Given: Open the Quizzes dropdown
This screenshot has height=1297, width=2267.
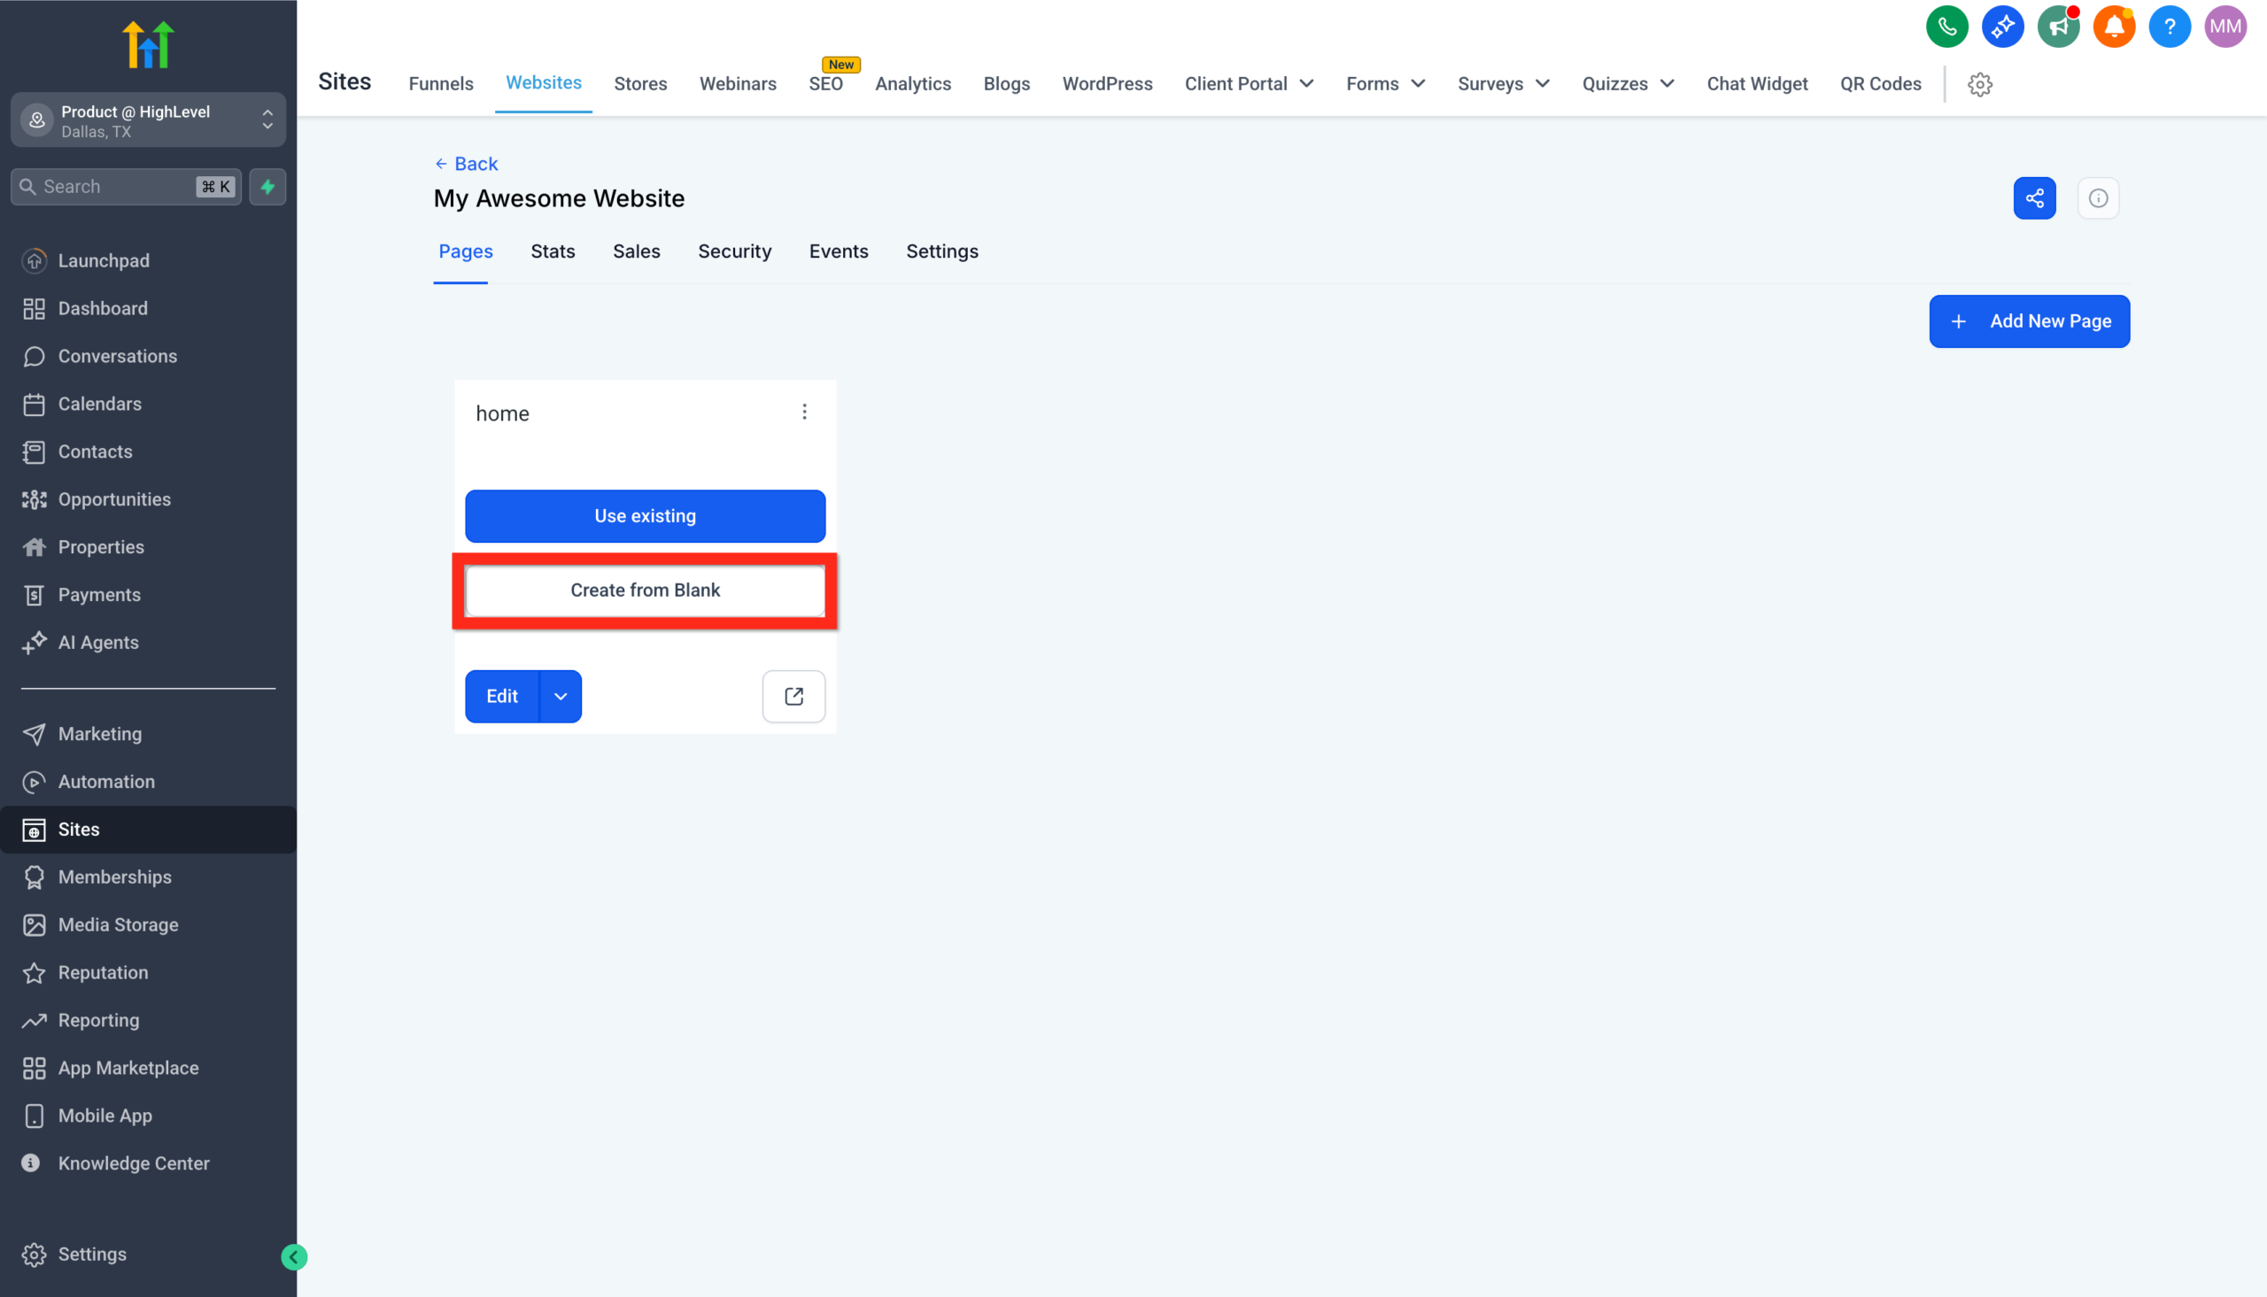Looking at the screenshot, I should point(1627,83).
